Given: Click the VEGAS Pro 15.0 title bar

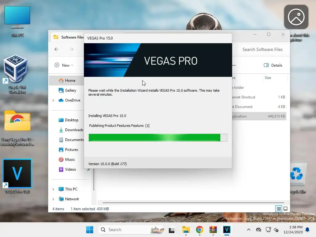Looking at the screenshot, I should [x=158, y=38].
